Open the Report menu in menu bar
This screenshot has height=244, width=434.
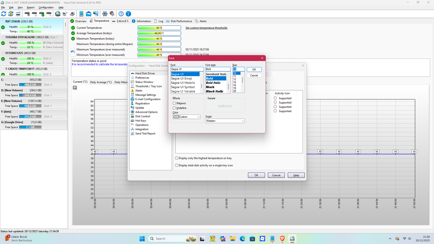click(x=31, y=8)
